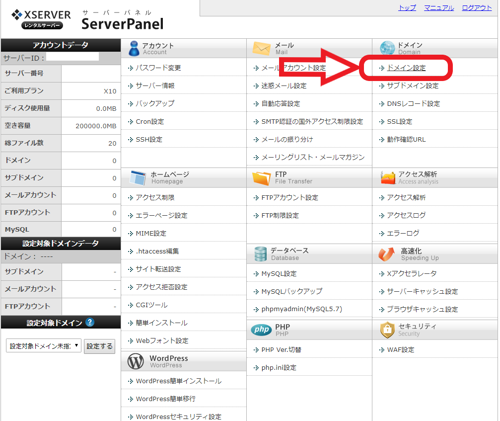Viewport: 500px width, 421px height.
Task: Open 自動応答設定
Action: point(281,104)
